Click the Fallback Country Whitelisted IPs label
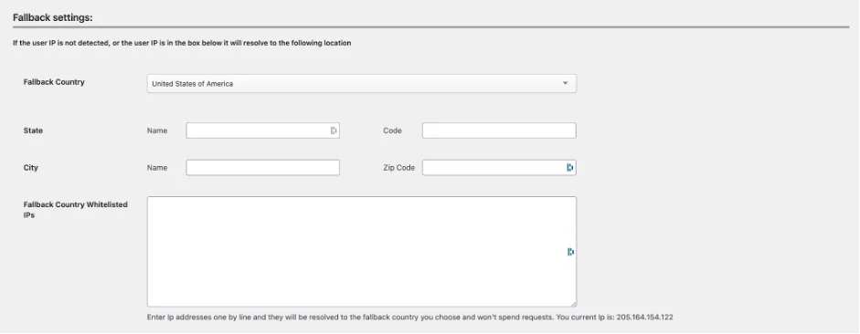Screen dimensions: 860x334 (x=75, y=210)
